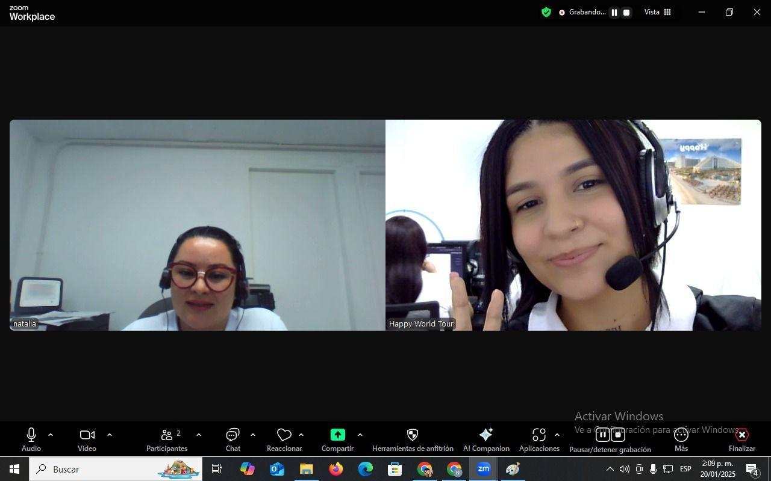
Task: Expand the Compartir options arrow
Action: coord(360,435)
